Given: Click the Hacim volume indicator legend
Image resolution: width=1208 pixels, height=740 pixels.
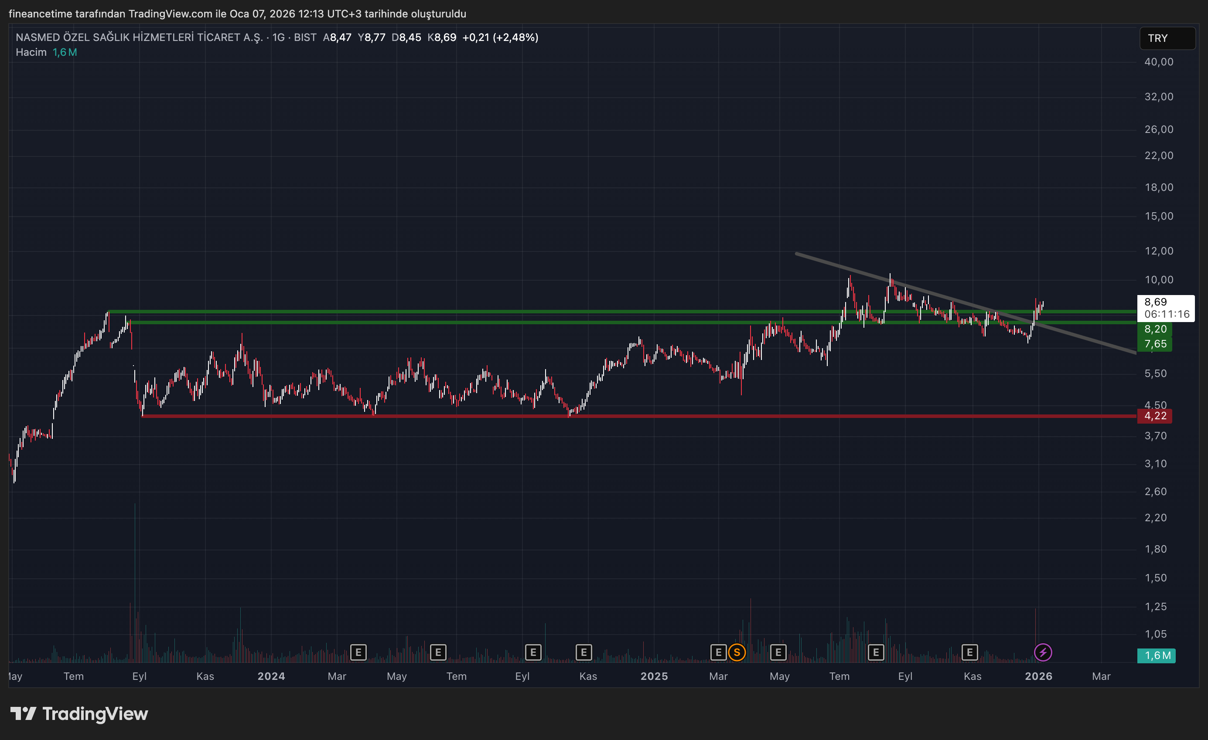Looking at the screenshot, I should click(x=31, y=52).
